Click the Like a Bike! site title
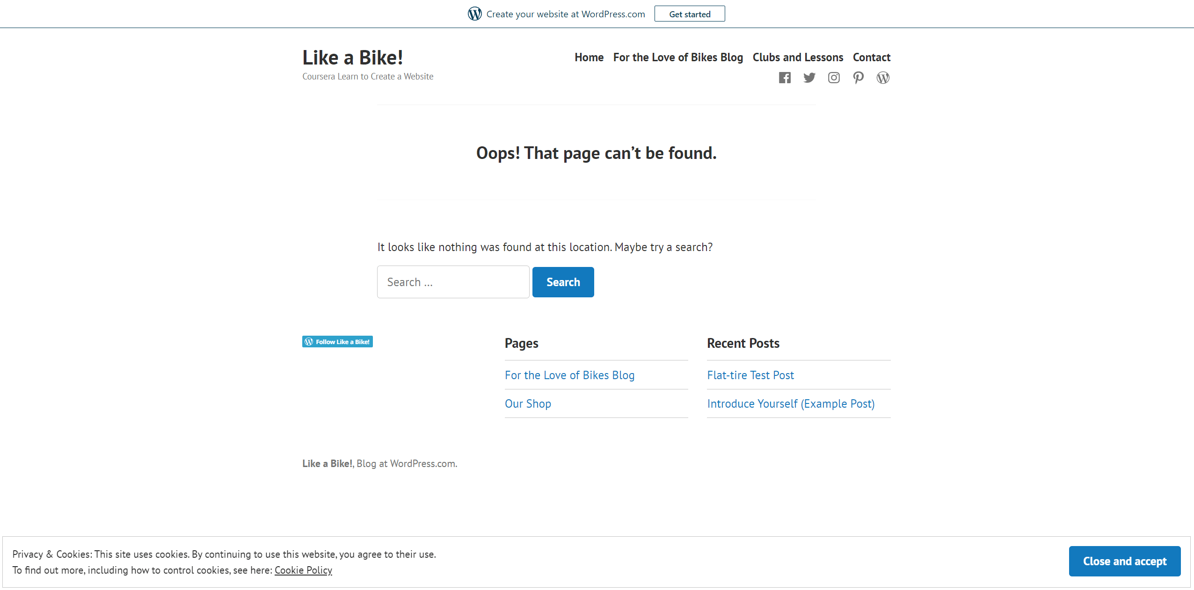The image size is (1194, 590). tap(352, 58)
